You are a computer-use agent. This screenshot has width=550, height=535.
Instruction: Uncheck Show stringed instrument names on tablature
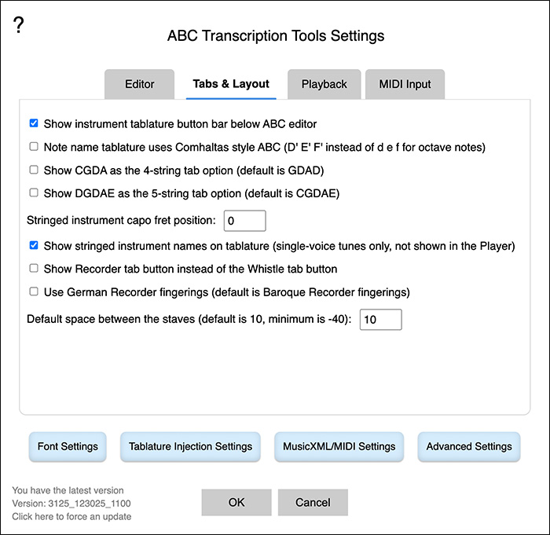(x=34, y=245)
